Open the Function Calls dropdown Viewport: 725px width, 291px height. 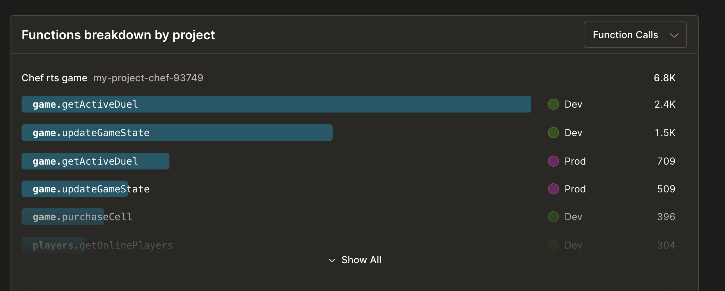635,35
